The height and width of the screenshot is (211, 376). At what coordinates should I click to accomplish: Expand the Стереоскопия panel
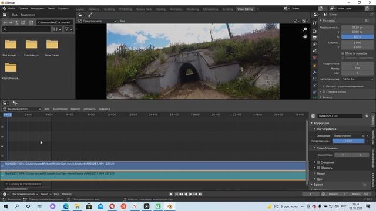321,91
